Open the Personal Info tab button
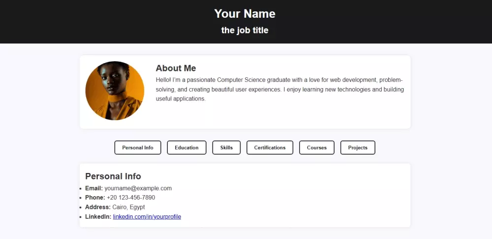The image size is (492, 239). (x=138, y=148)
